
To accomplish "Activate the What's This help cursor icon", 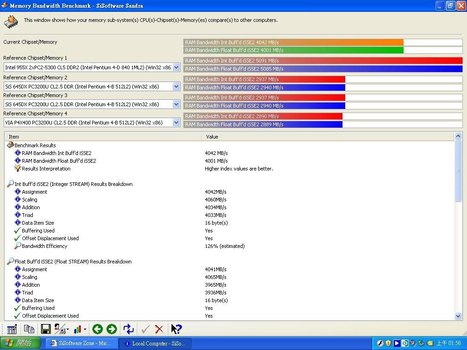I will [x=176, y=329].
